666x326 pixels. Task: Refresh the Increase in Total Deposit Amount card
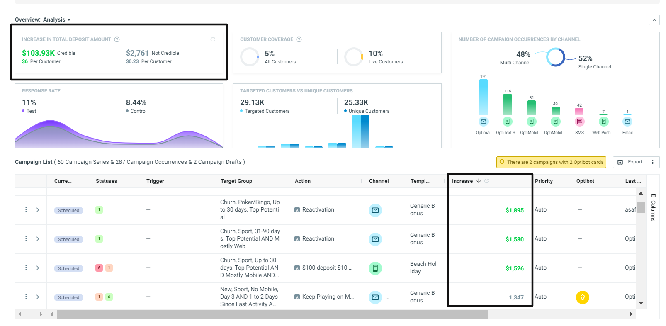coord(213,39)
